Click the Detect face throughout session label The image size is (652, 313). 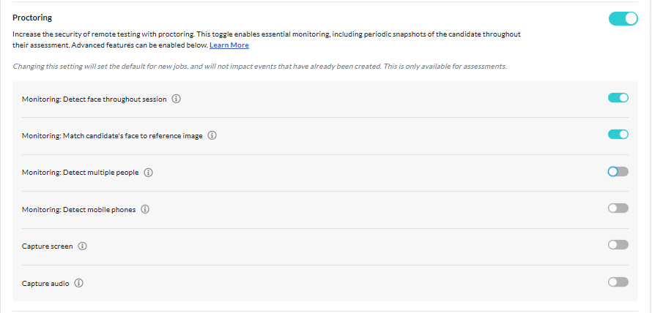(x=95, y=99)
